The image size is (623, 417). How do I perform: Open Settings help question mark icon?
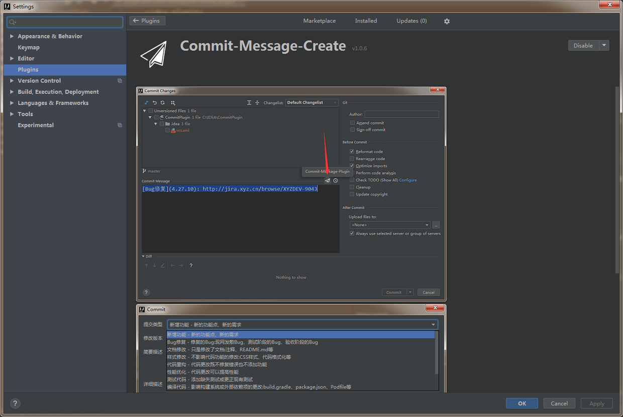coord(15,403)
